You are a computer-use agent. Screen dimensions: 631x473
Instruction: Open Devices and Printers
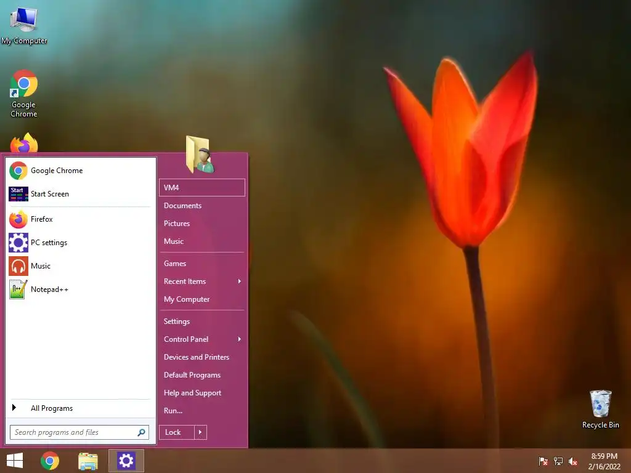[x=202, y=357]
